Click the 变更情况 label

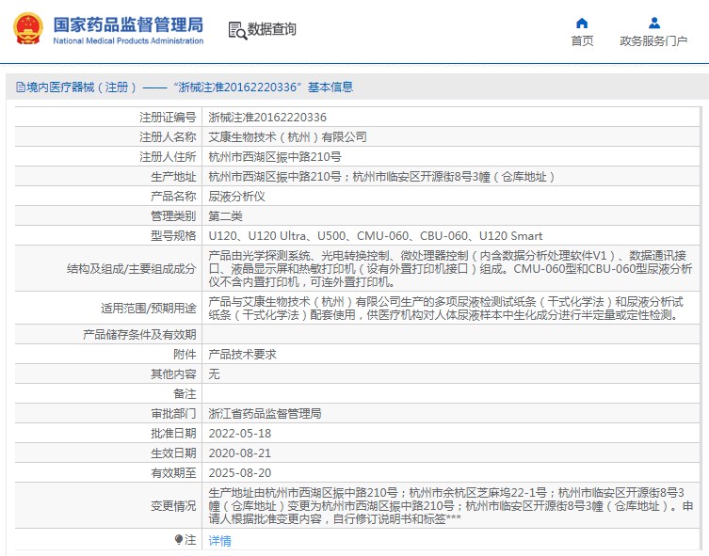pos(173,505)
